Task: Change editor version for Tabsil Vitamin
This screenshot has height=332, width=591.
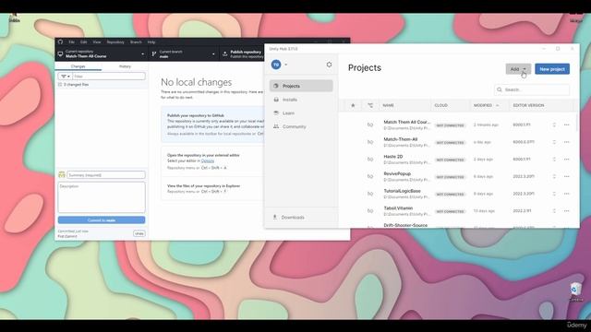Action: coord(554,211)
